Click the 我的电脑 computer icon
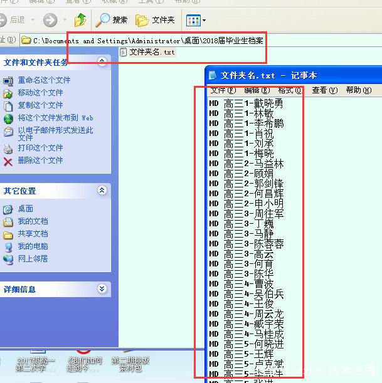The image size is (382, 383). [9, 248]
